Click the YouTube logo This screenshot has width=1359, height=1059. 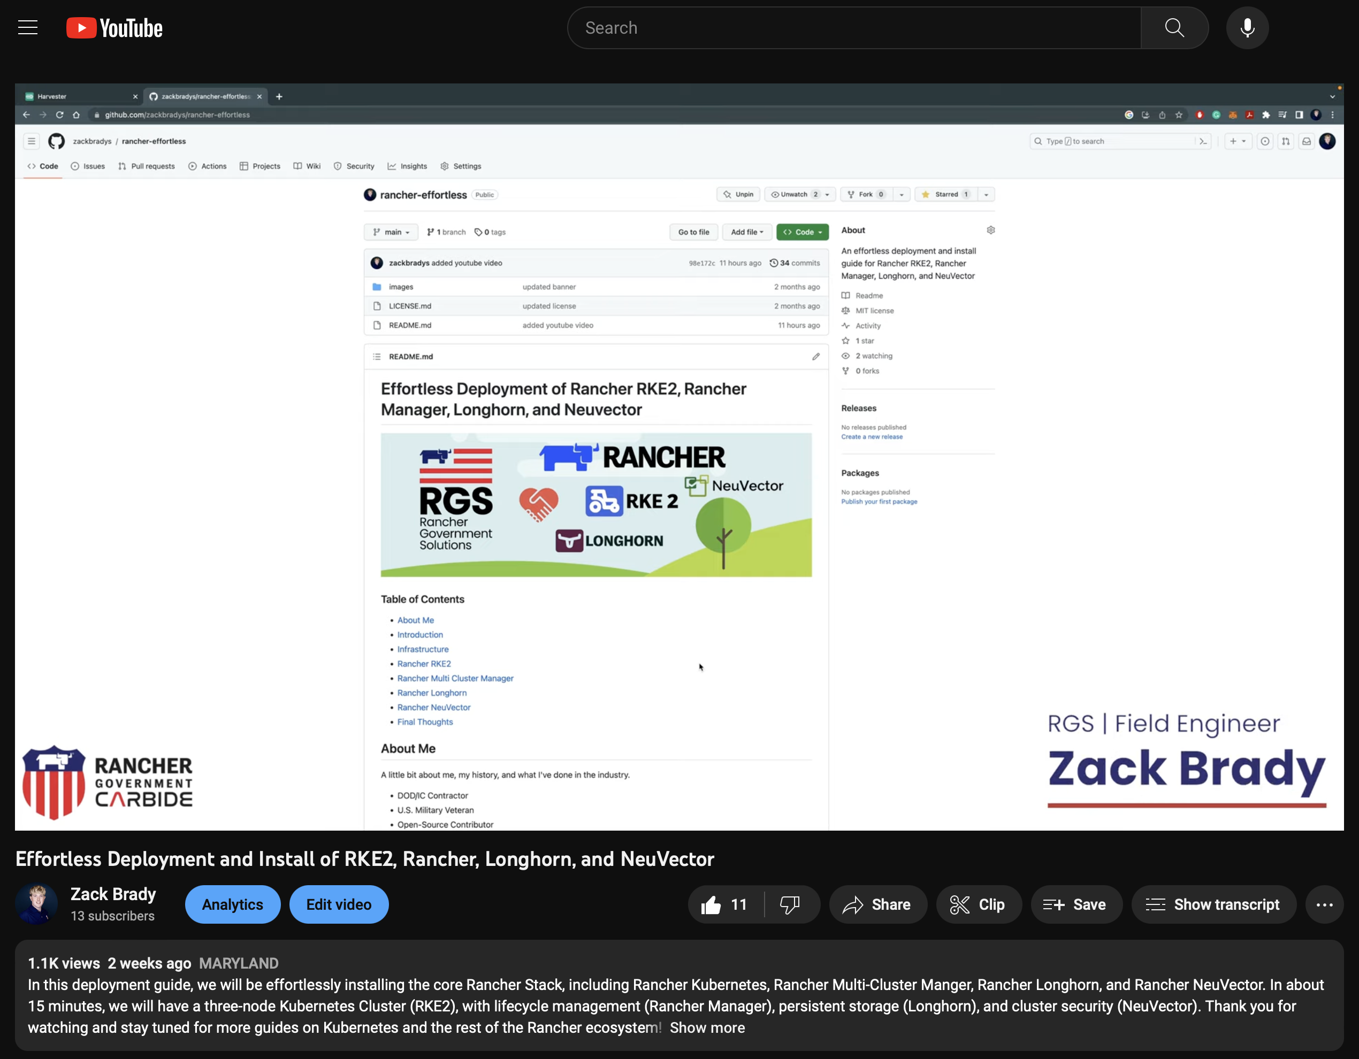tap(114, 28)
